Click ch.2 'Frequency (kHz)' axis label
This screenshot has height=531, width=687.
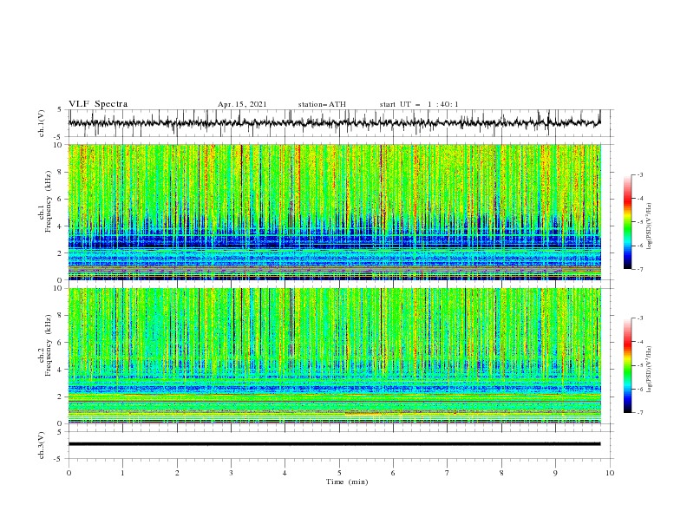point(49,344)
